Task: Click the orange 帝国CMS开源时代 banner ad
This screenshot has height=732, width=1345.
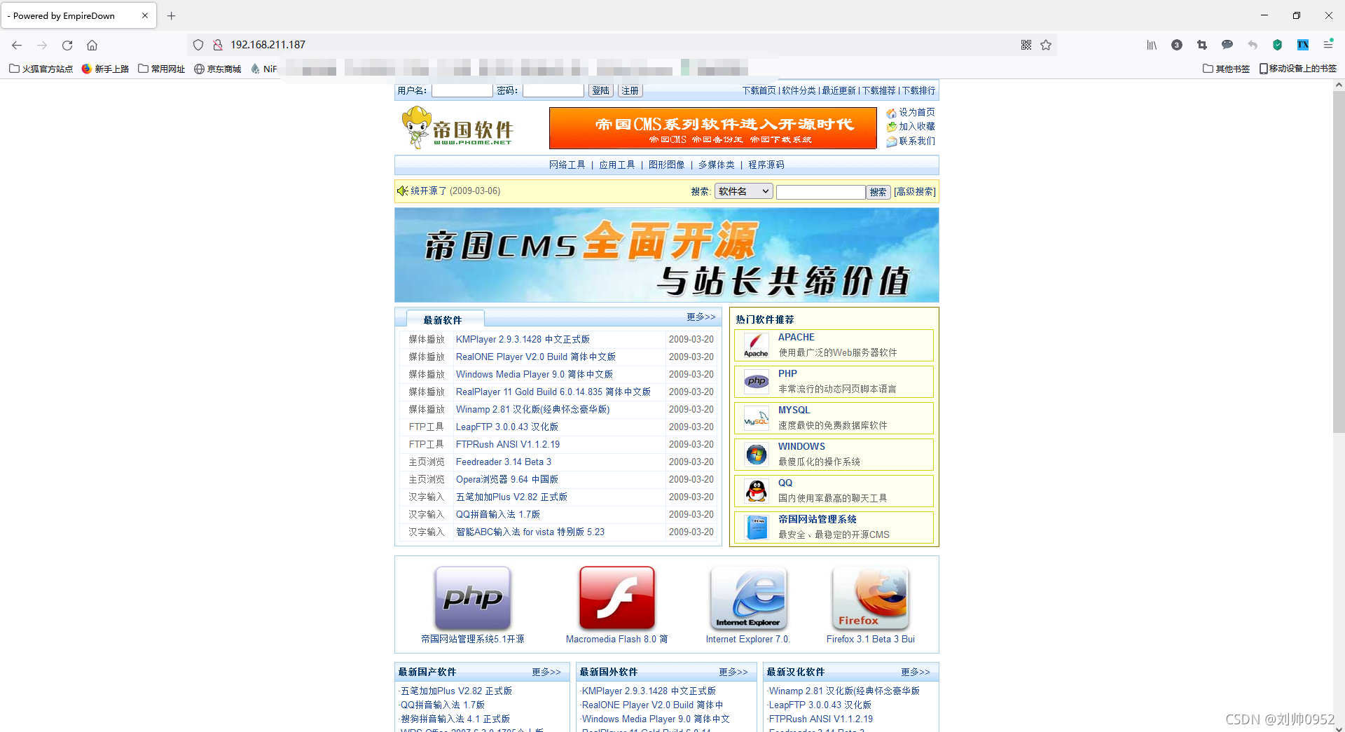Action: 712,128
